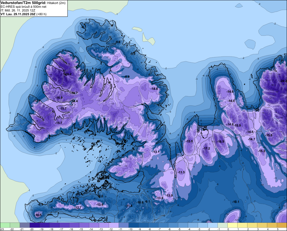Image resolution: width=287 pixels, height=231 pixels.
Task: Click the initial time line "IT: Mið. 26. 11. 2025 12Z"
Action: click(x=18, y=10)
